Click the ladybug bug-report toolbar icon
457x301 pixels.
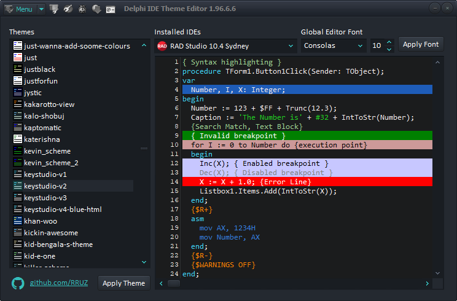[x=82, y=9]
